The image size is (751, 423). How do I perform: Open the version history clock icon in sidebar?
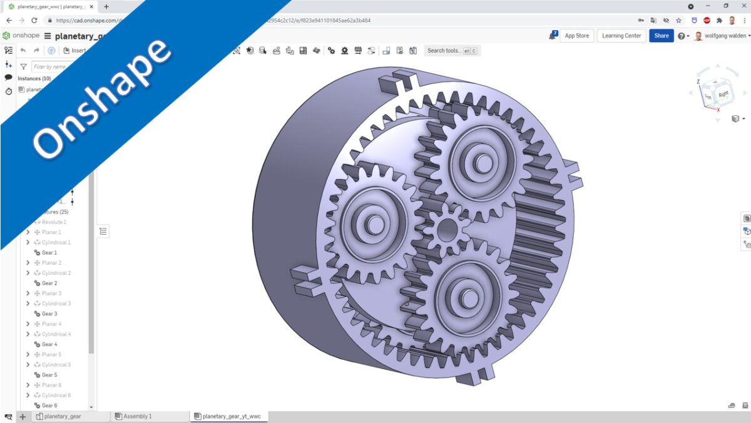(8, 91)
